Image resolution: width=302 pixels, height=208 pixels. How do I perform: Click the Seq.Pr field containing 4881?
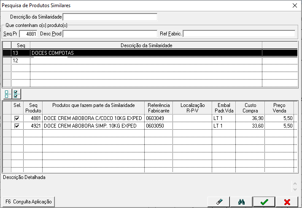(28, 34)
